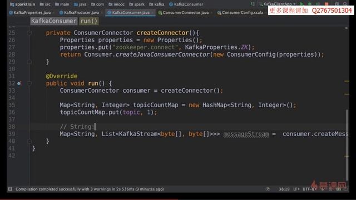Click ConsumerConfig on line 28
Screen dimensions: 356x200
point(251,54)
